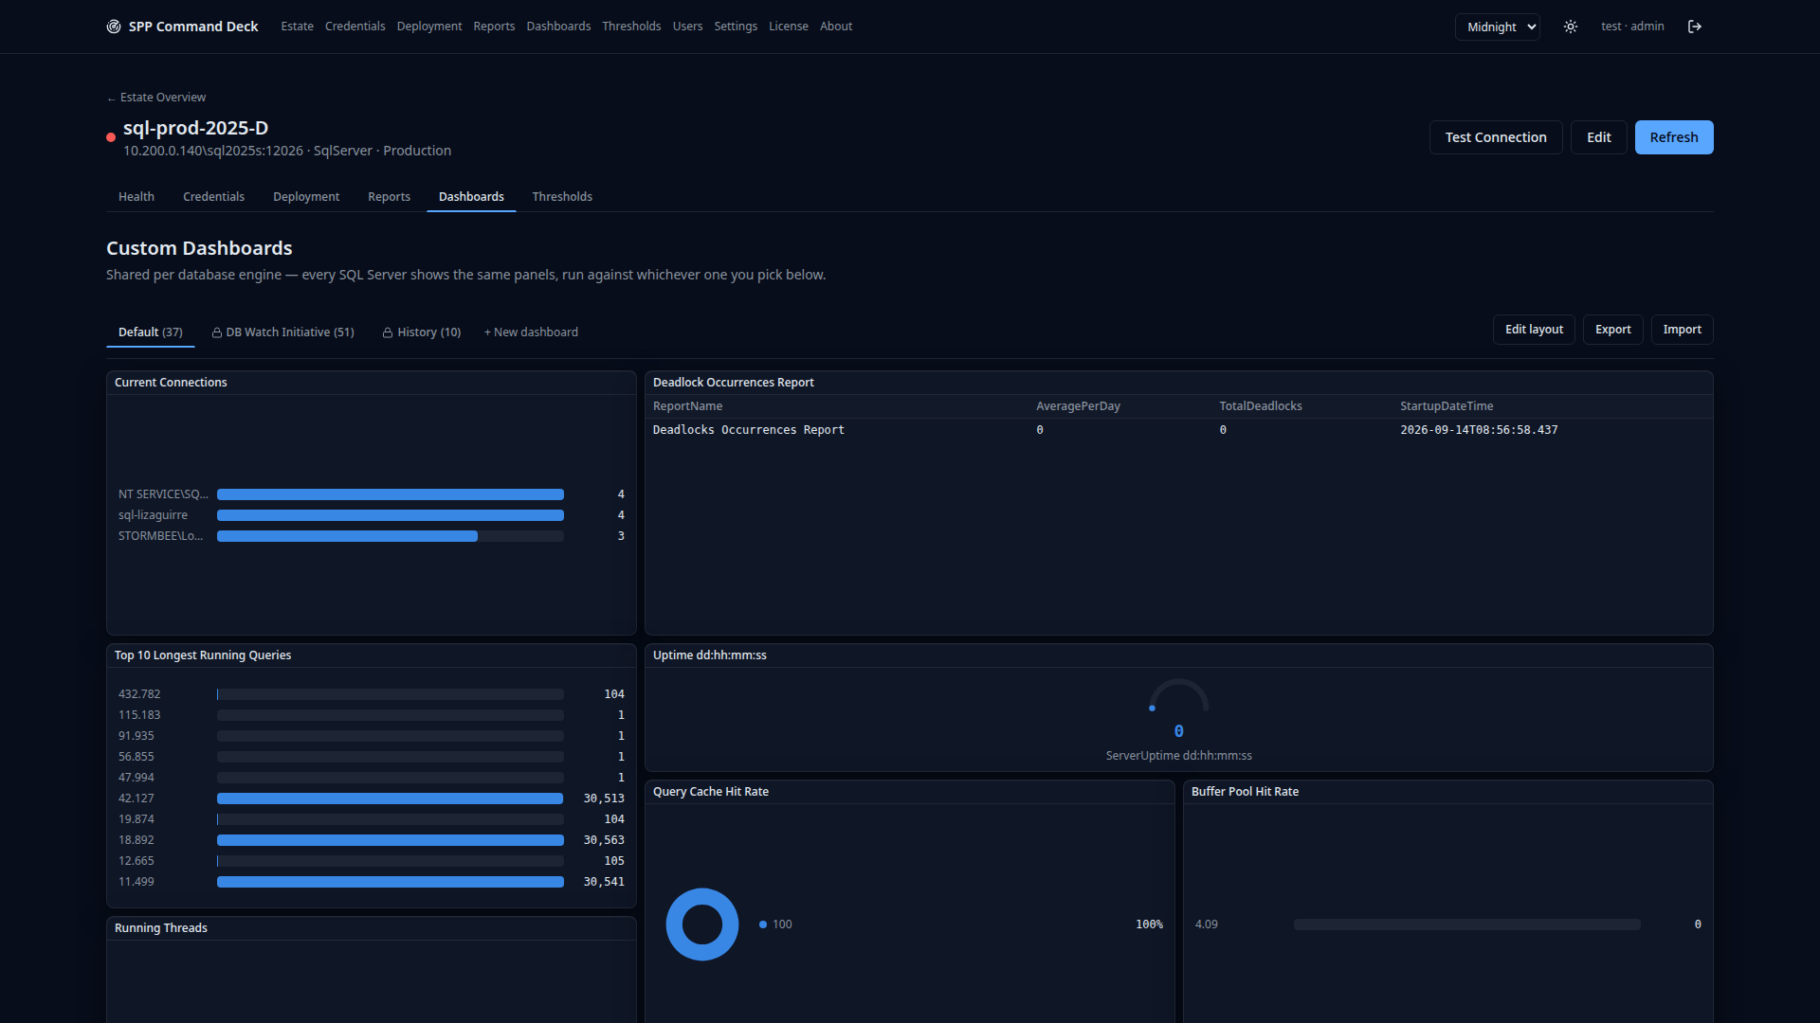Switch to the server Deployment tab
The height and width of the screenshot is (1023, 1820).
click(x=306, y=197)
